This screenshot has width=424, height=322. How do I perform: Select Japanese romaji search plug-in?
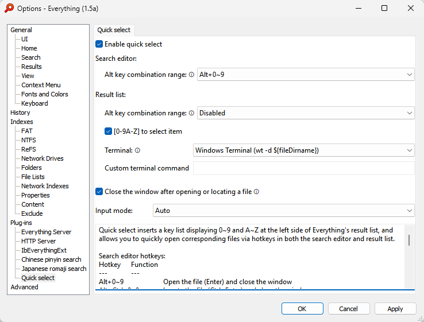coord(54,269)
